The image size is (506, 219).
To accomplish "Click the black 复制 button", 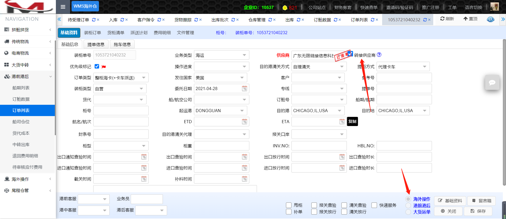I will tap(352, 121).
